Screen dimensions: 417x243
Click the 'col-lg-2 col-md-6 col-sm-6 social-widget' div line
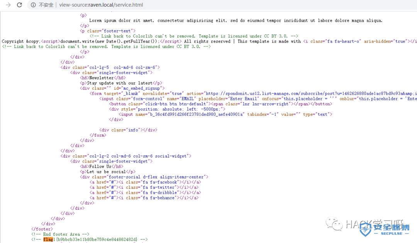point(126,156)
